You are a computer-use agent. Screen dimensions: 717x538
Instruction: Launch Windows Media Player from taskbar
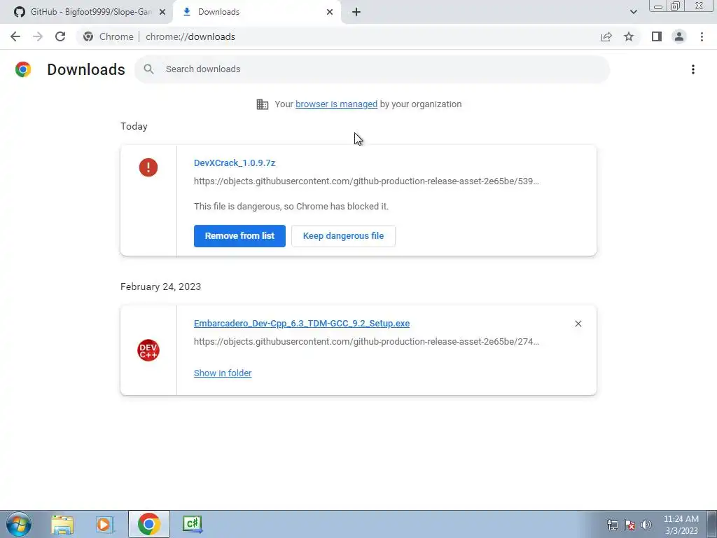coord(105,524)
